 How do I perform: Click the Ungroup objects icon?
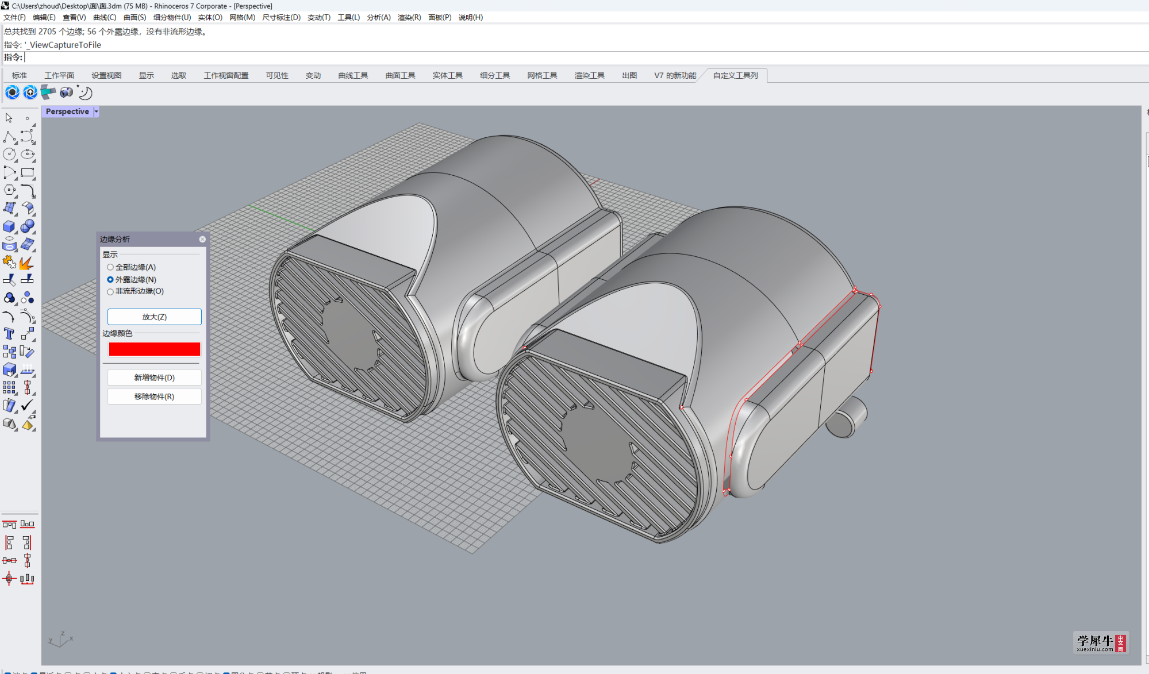[x=27, y=298]
